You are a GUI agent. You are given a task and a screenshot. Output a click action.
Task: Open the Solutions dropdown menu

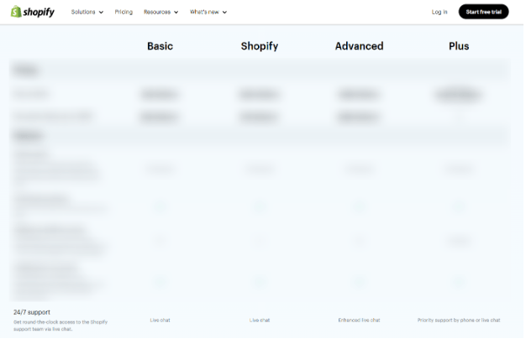click(x=87, y=12)
